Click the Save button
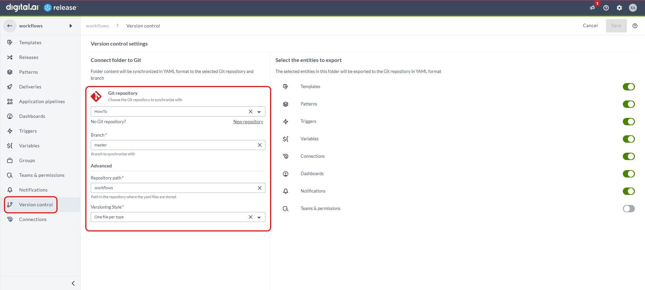 pos(616,26)
